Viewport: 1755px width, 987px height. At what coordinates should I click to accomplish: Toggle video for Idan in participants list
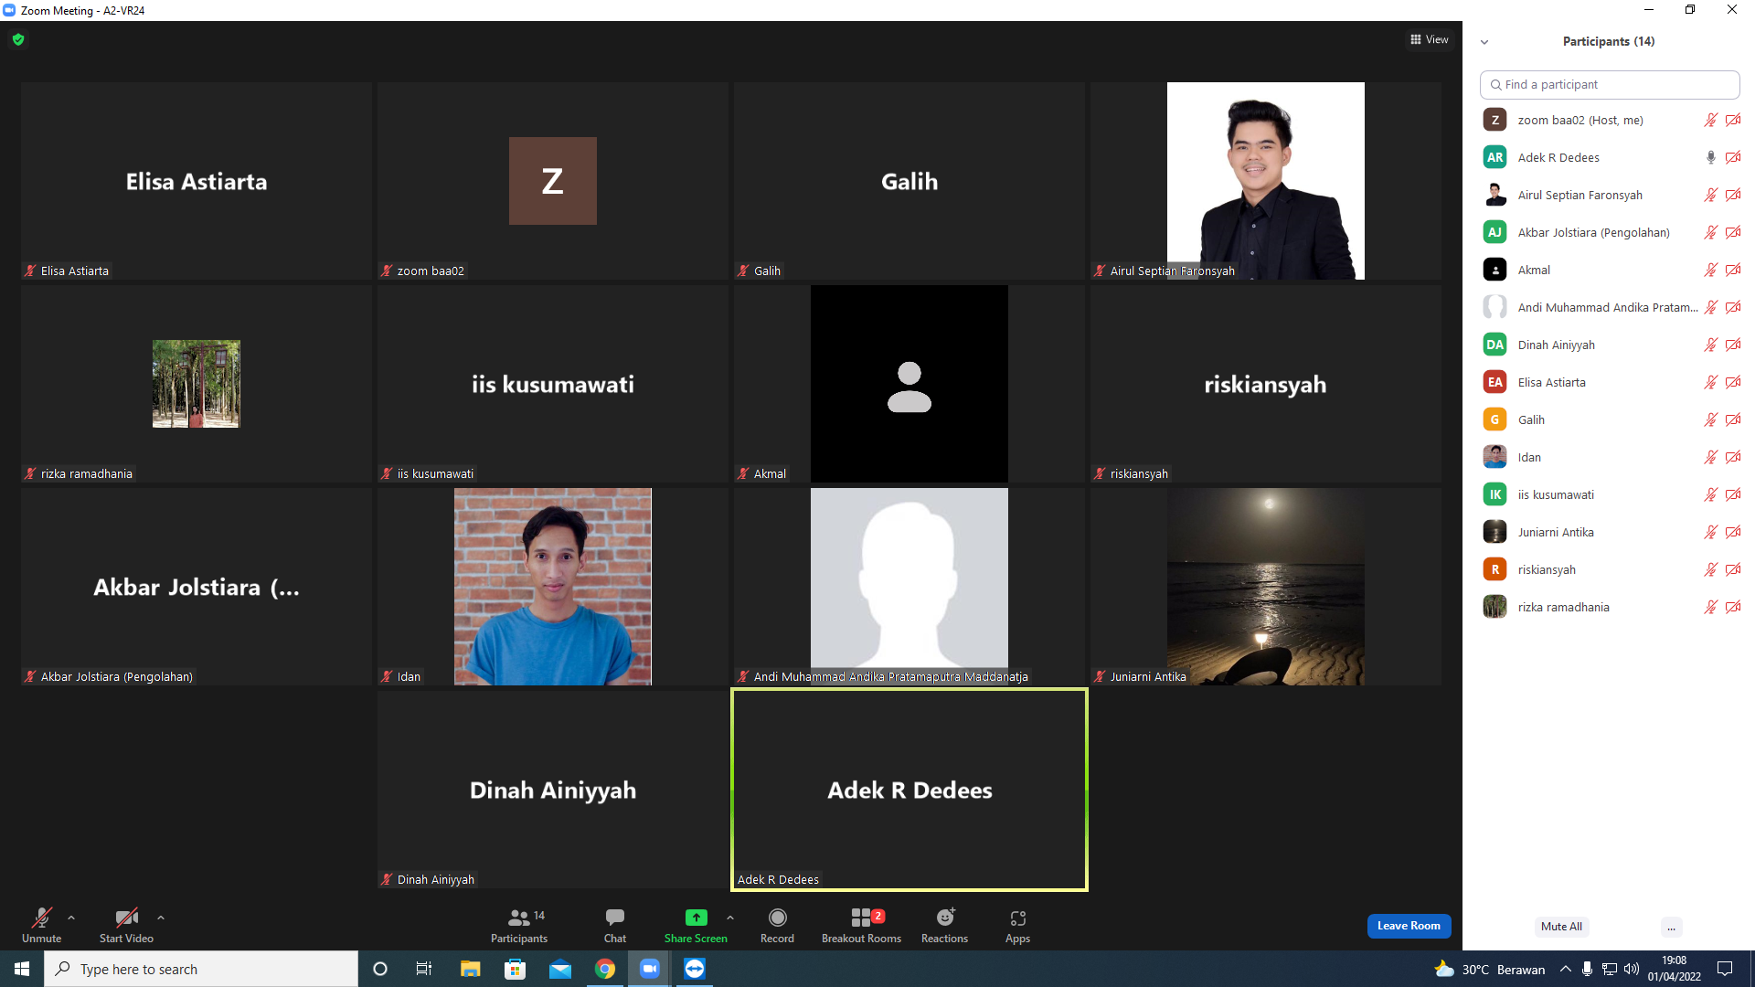pos(1732,457)
